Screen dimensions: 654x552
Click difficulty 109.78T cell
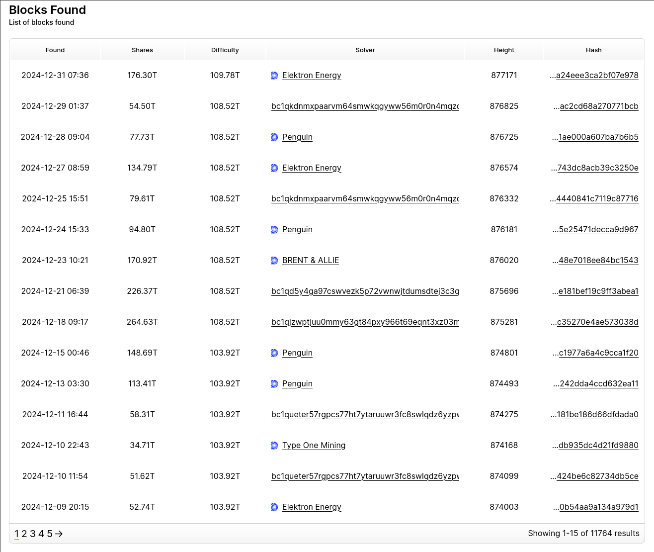(x=225, y=76)
